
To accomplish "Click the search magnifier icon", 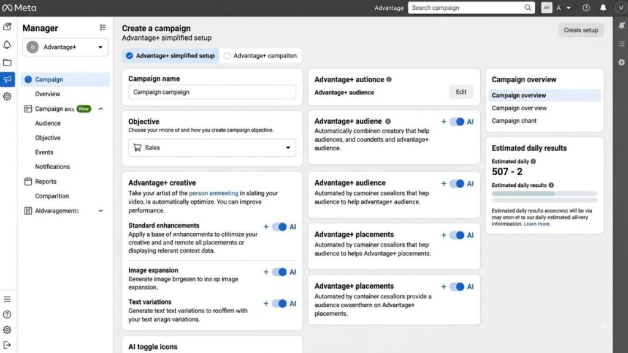I will tap(527, 7).
